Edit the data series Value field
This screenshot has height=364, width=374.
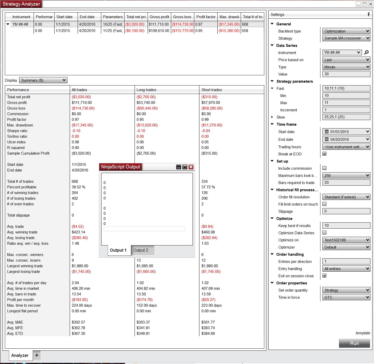(x=346, y=74)
